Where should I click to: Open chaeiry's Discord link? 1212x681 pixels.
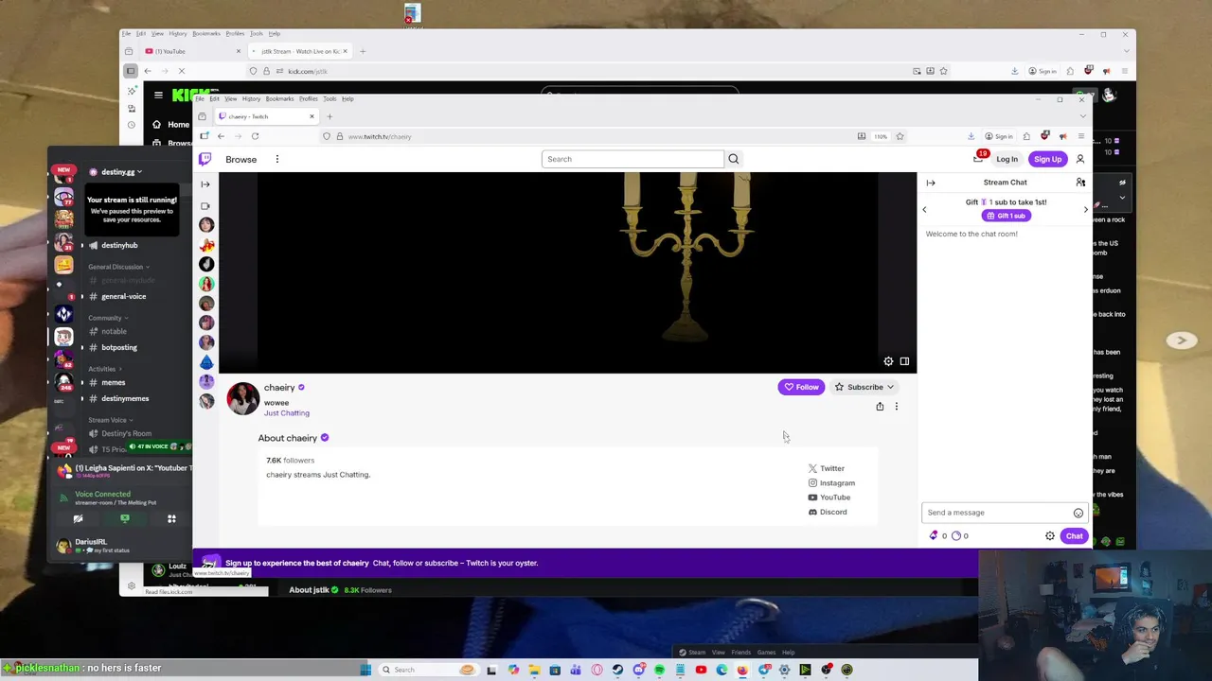[828, 512]
